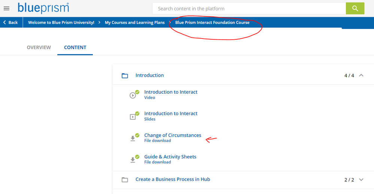This screenshot has height=194, width=374.
Task: Open Guide & Activity Sheets file download
Action: 170,157
